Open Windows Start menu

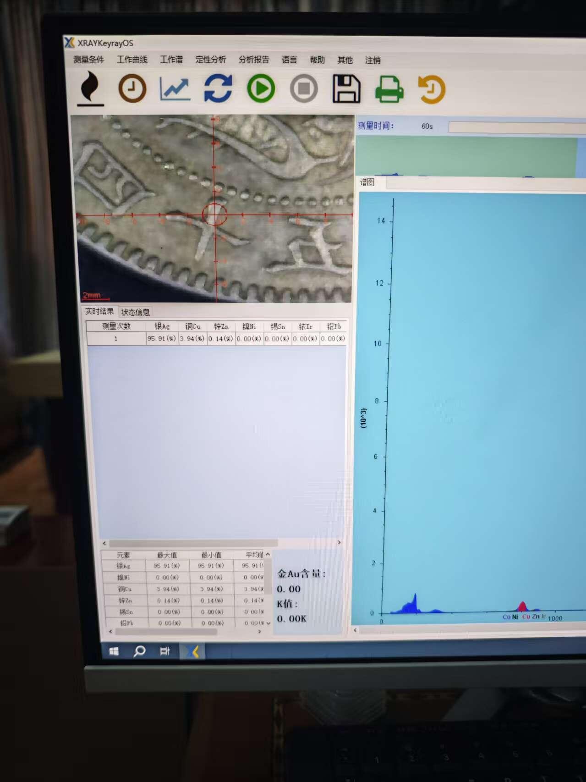pyautogui.click(x=114, y=651)
